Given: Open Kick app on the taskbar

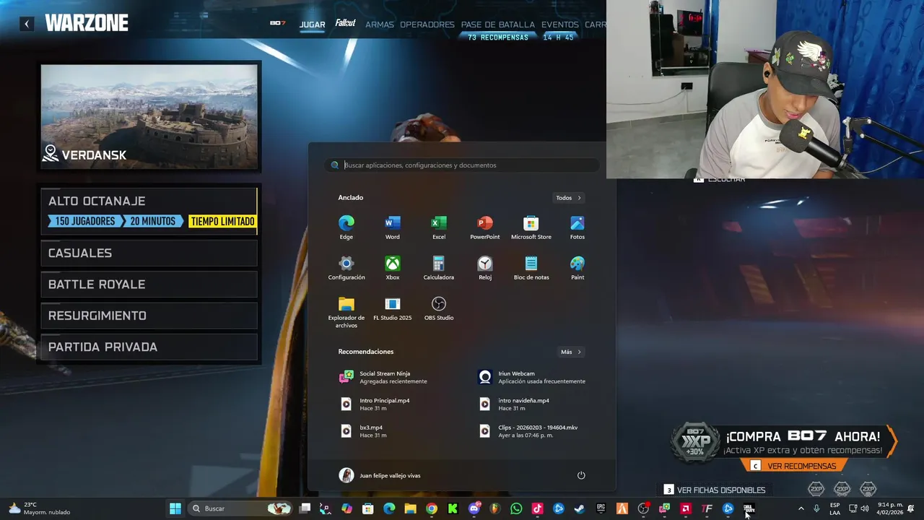Looking at the screenshot, I should tap(453, 508).
